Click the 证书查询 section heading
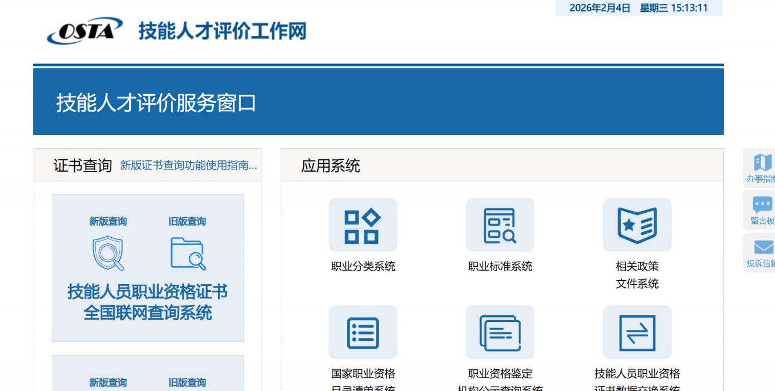The image size is (775, 391). 83,165
